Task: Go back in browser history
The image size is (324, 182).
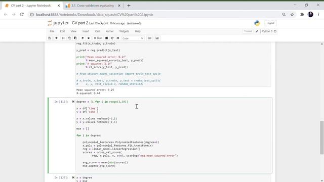Action: click(6, 15)
